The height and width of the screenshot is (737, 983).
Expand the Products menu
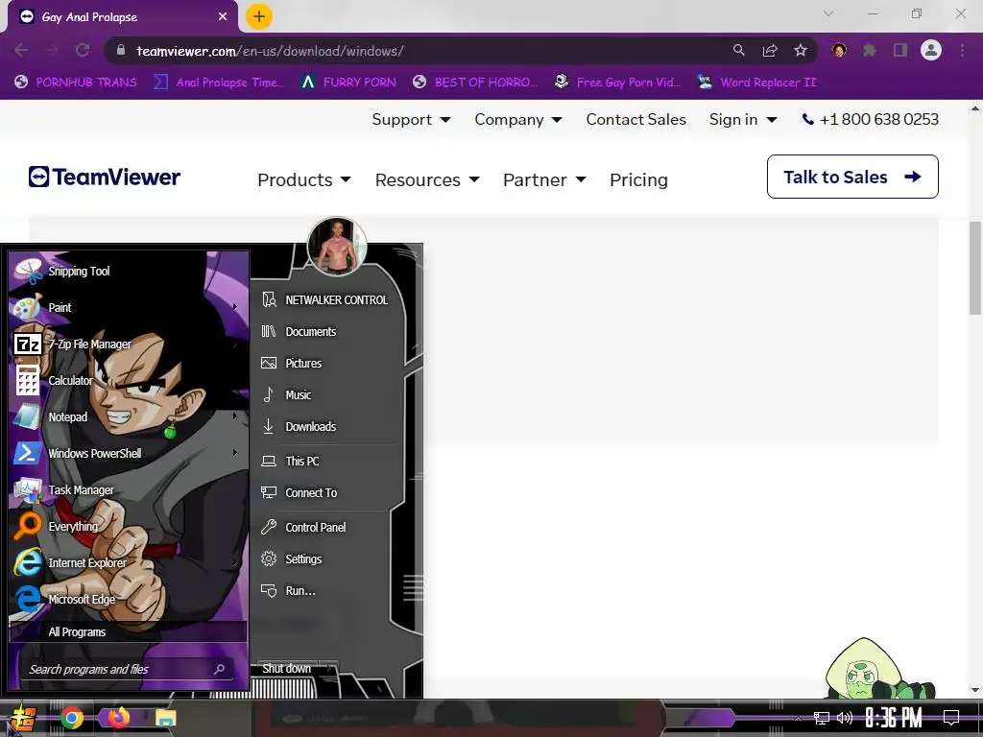click(x=304, y=179)
